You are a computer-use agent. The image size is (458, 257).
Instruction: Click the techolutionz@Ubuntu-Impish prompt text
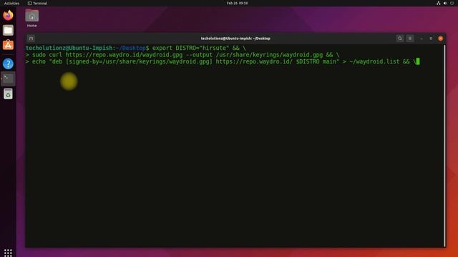tap(69, 48)
